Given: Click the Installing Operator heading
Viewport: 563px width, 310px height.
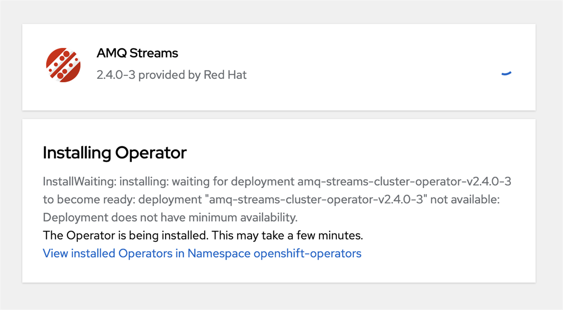Looking at the screenshot, I should click(x=114, y=153).
